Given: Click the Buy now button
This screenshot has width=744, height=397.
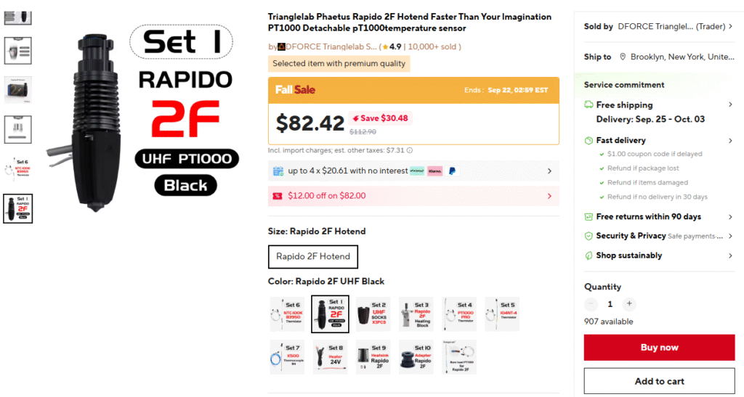Looking at the screenshot, I should pyautogui.click(x=659, y=348).
